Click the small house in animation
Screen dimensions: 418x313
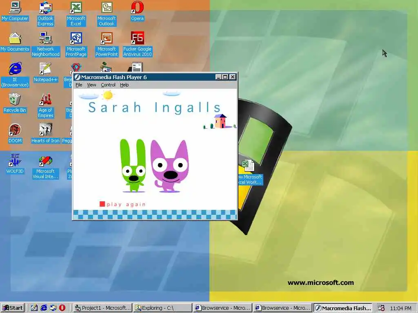(x=220, y=121)
